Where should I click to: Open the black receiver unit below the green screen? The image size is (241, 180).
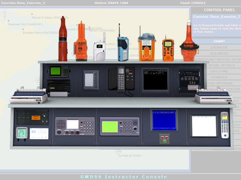pos(59,88)
